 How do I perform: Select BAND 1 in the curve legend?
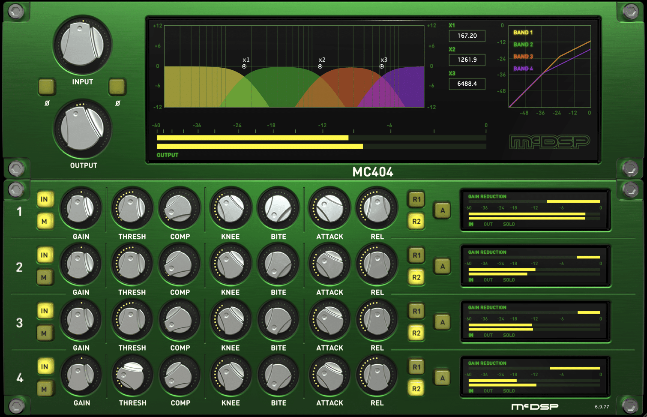523,33
